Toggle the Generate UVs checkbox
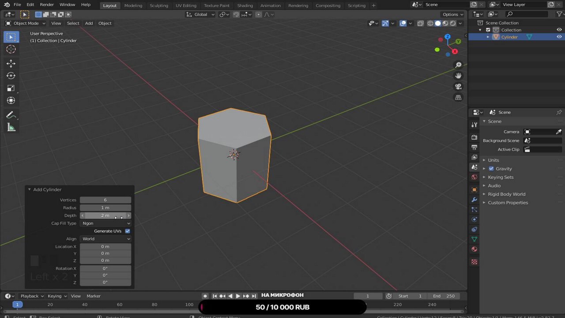This screenshot has width=565, height=318. [128, 231]
